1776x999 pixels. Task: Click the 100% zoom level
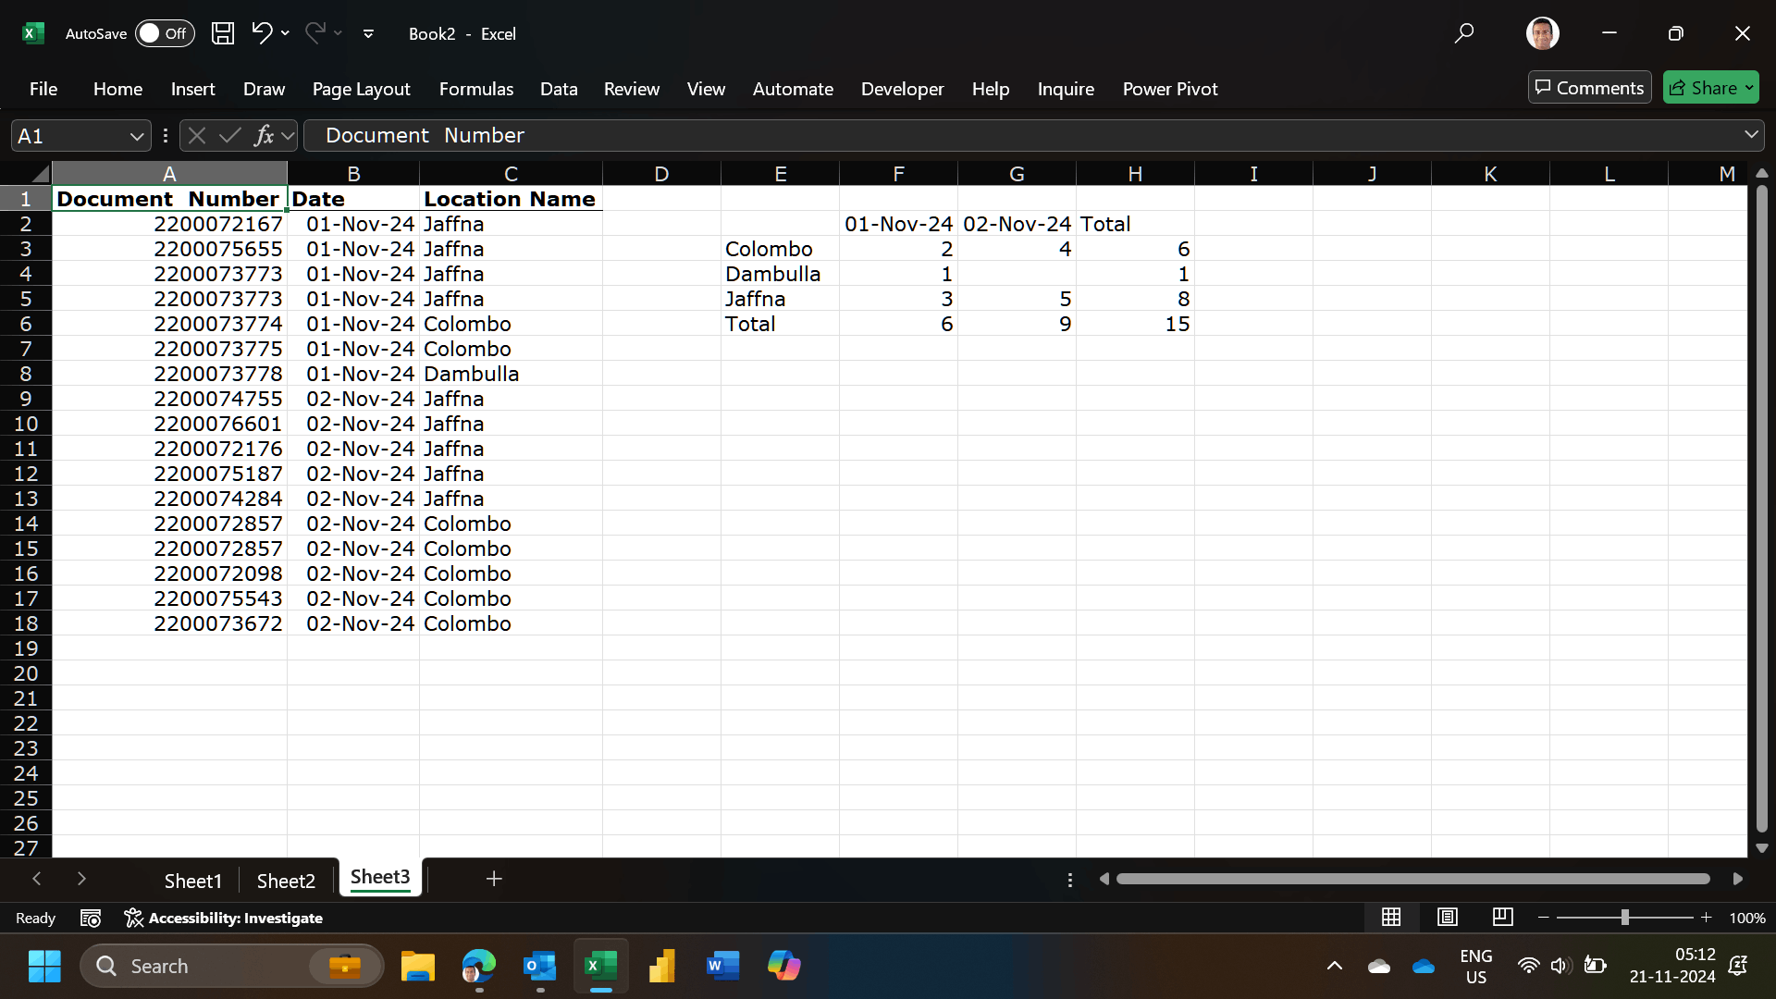pyautogui.click(x=1747, y=918)
